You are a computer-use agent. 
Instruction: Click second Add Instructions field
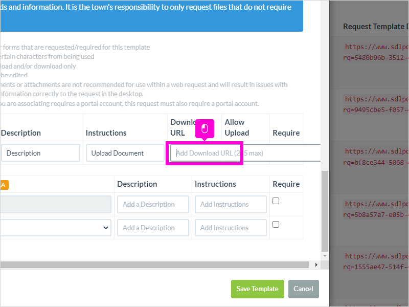(x=231, y=228)
